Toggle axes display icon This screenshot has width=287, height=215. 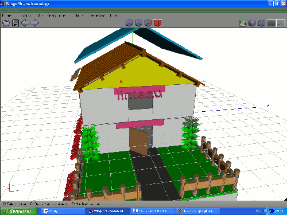[x=281, y=24]
